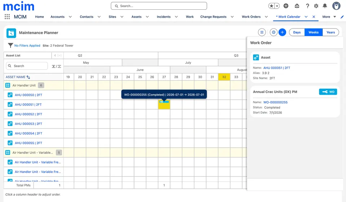Open the Sites tab
Viewport: 346px width, 202px height.
(112, 17)
